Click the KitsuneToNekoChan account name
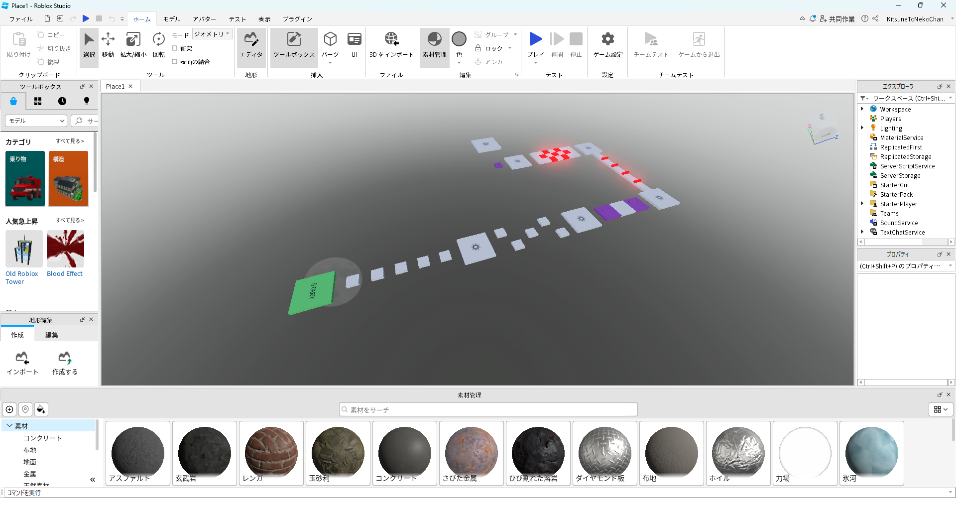Screen dimensions: 956x514 pyautogui.click(x=915, y=19)
